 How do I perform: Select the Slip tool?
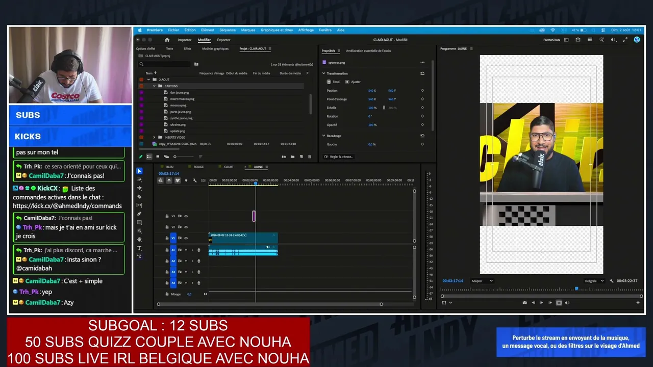coord(139,205)
